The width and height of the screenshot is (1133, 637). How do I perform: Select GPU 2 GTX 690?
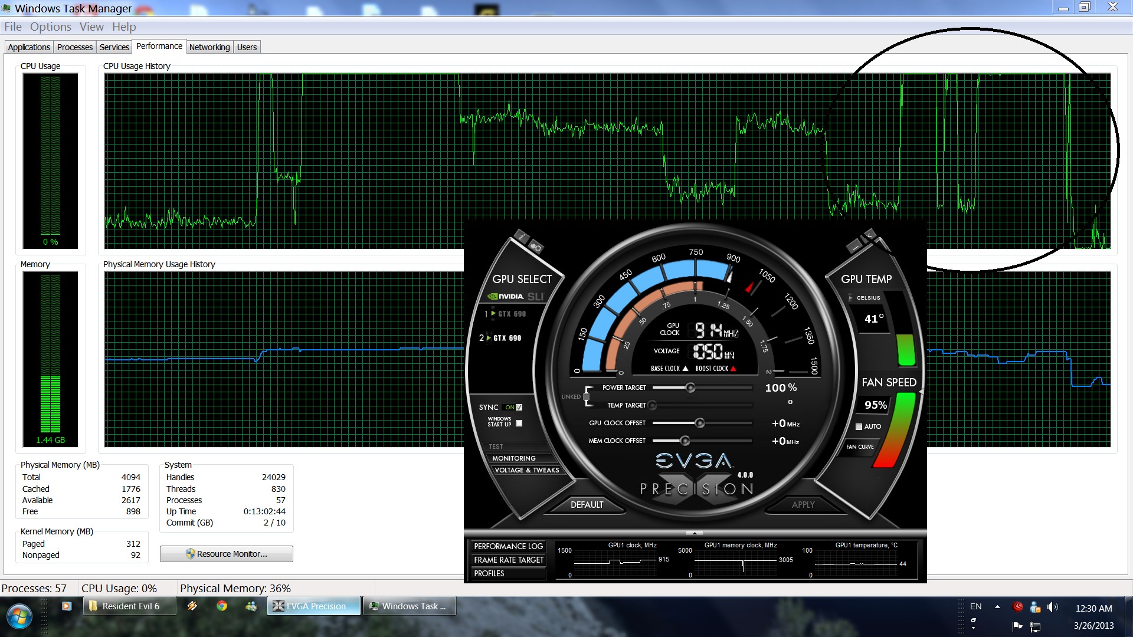coord(506,338)
